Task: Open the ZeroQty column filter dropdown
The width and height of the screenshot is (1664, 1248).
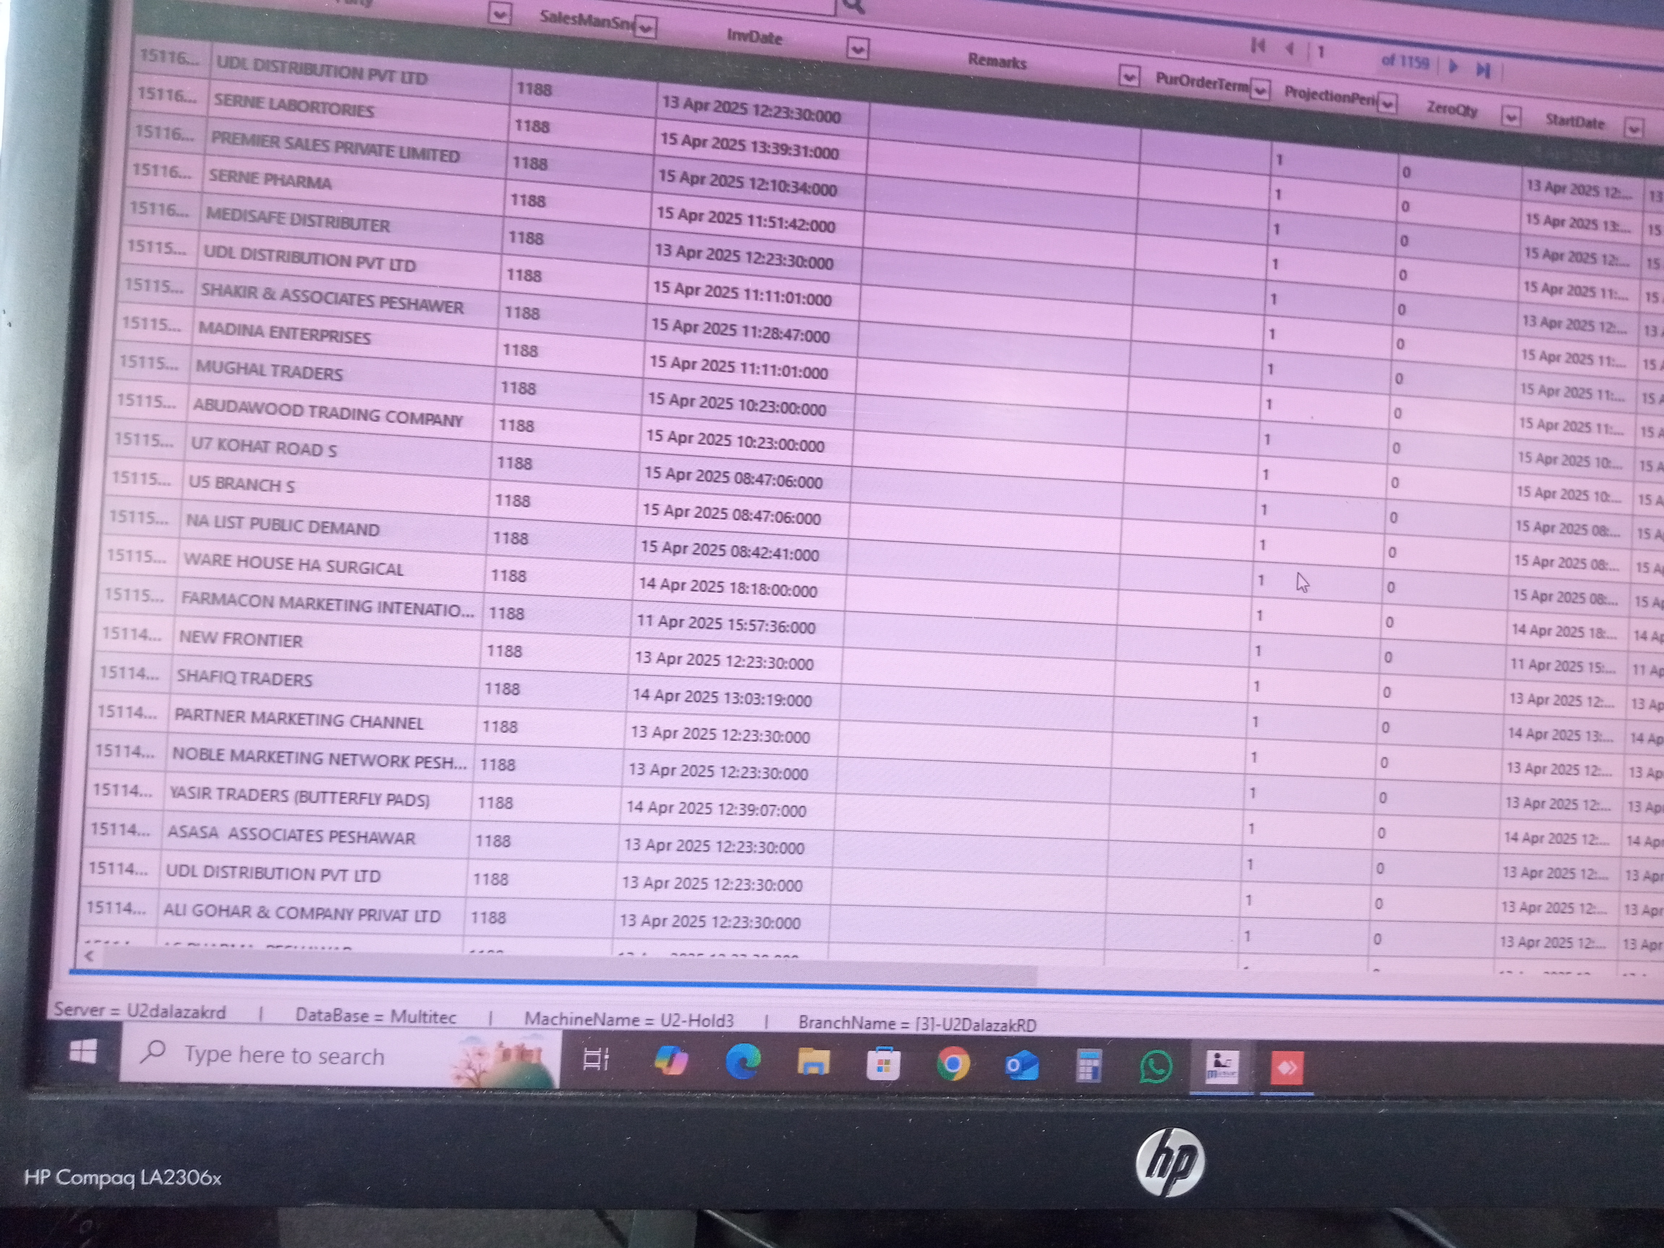Action: point(1511,117)
